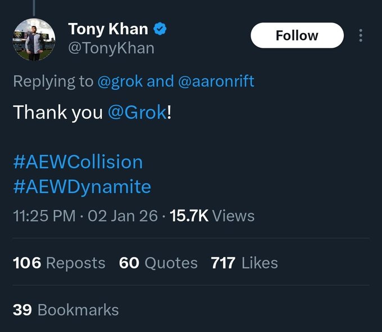Click the @Grok mention in tweet text
This screenshot has height=332, width=382.
137,112
